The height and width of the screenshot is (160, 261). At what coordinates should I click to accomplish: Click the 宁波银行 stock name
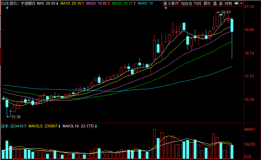[x=28, y=3]
